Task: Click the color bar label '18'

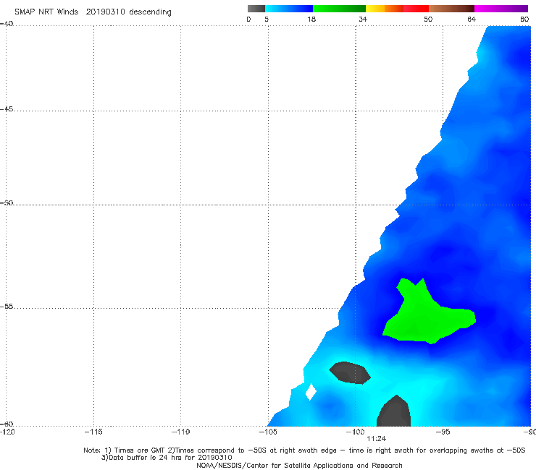Action: point(311,19)
